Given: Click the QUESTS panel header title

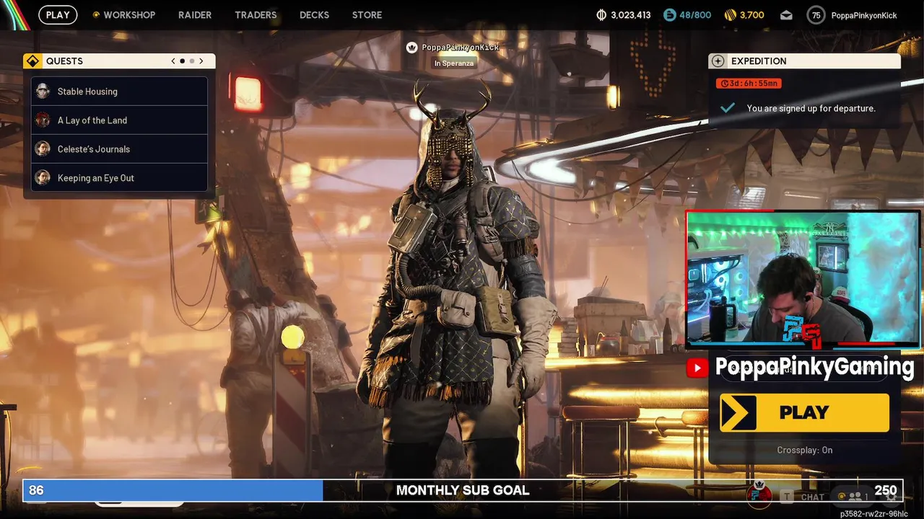Looking at the screenshot, I should coord(64,61).
